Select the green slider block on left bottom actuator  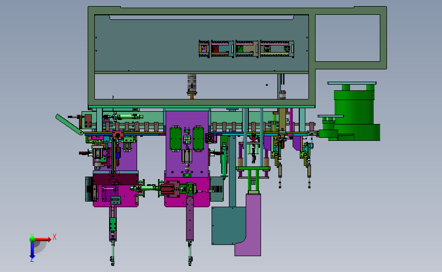coord(113,225)
